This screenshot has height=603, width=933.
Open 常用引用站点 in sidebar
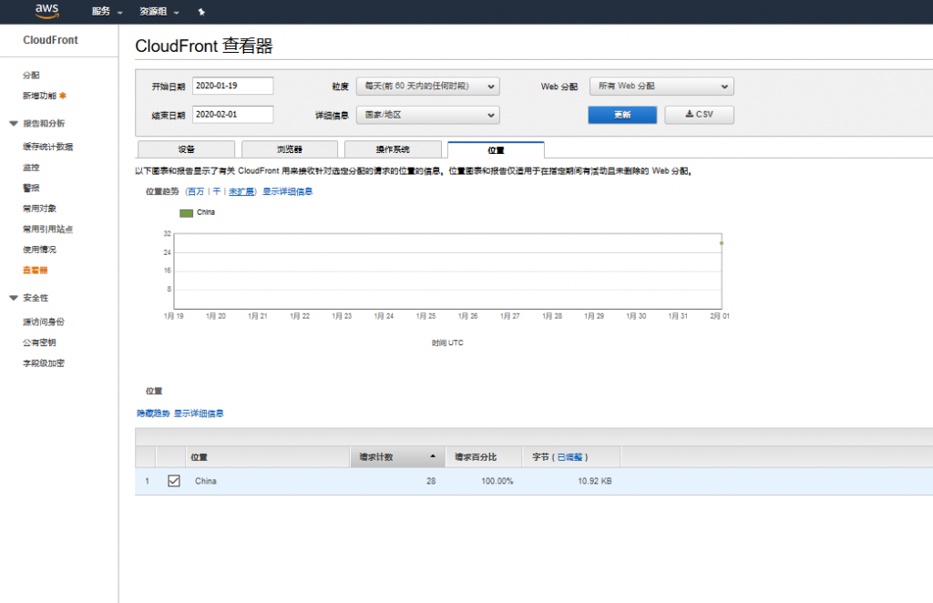[x=47, y=229]
